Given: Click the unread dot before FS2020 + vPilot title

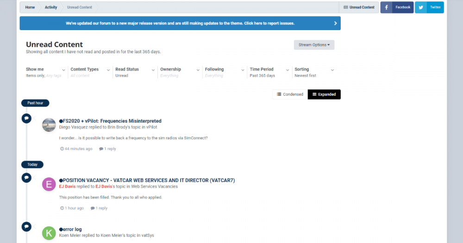Looking at the screenshot, I should (x=61, y=121).
